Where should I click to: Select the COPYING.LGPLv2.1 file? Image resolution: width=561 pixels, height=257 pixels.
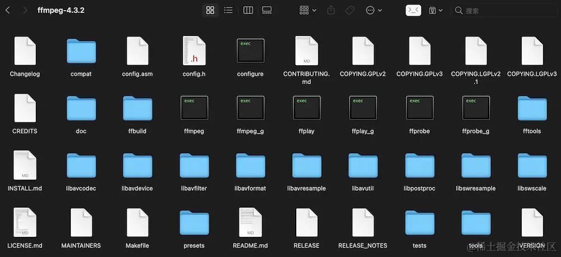(476, 51)
